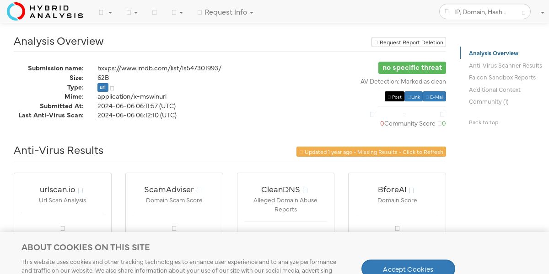This screenshot has height=274, width=549.
Task: Open the Request Info dropdown menu
Action: [225, 12]
